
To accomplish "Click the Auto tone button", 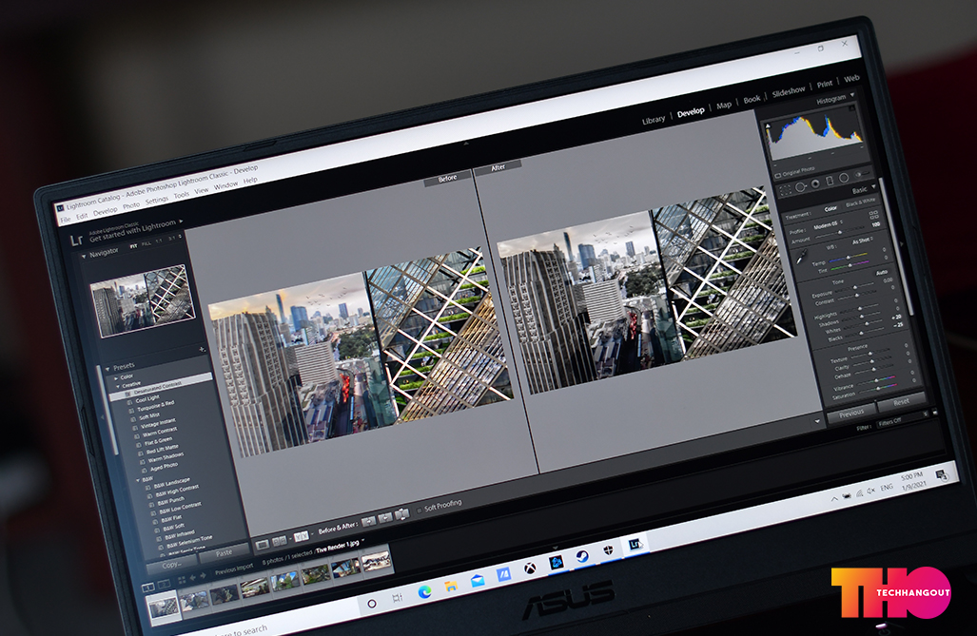I will [x=882, y=273].
